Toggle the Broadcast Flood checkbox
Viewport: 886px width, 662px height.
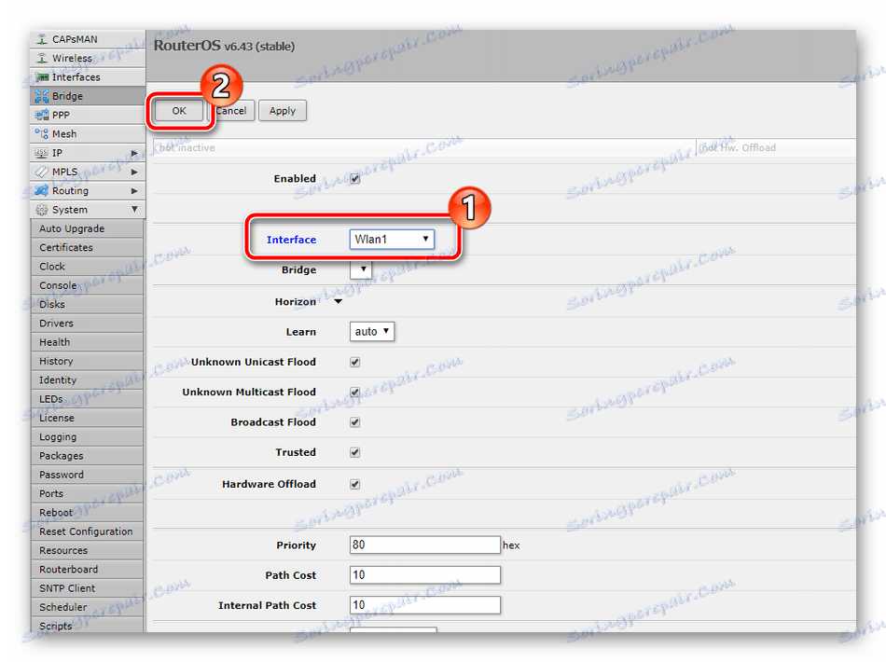click(354, 422)
